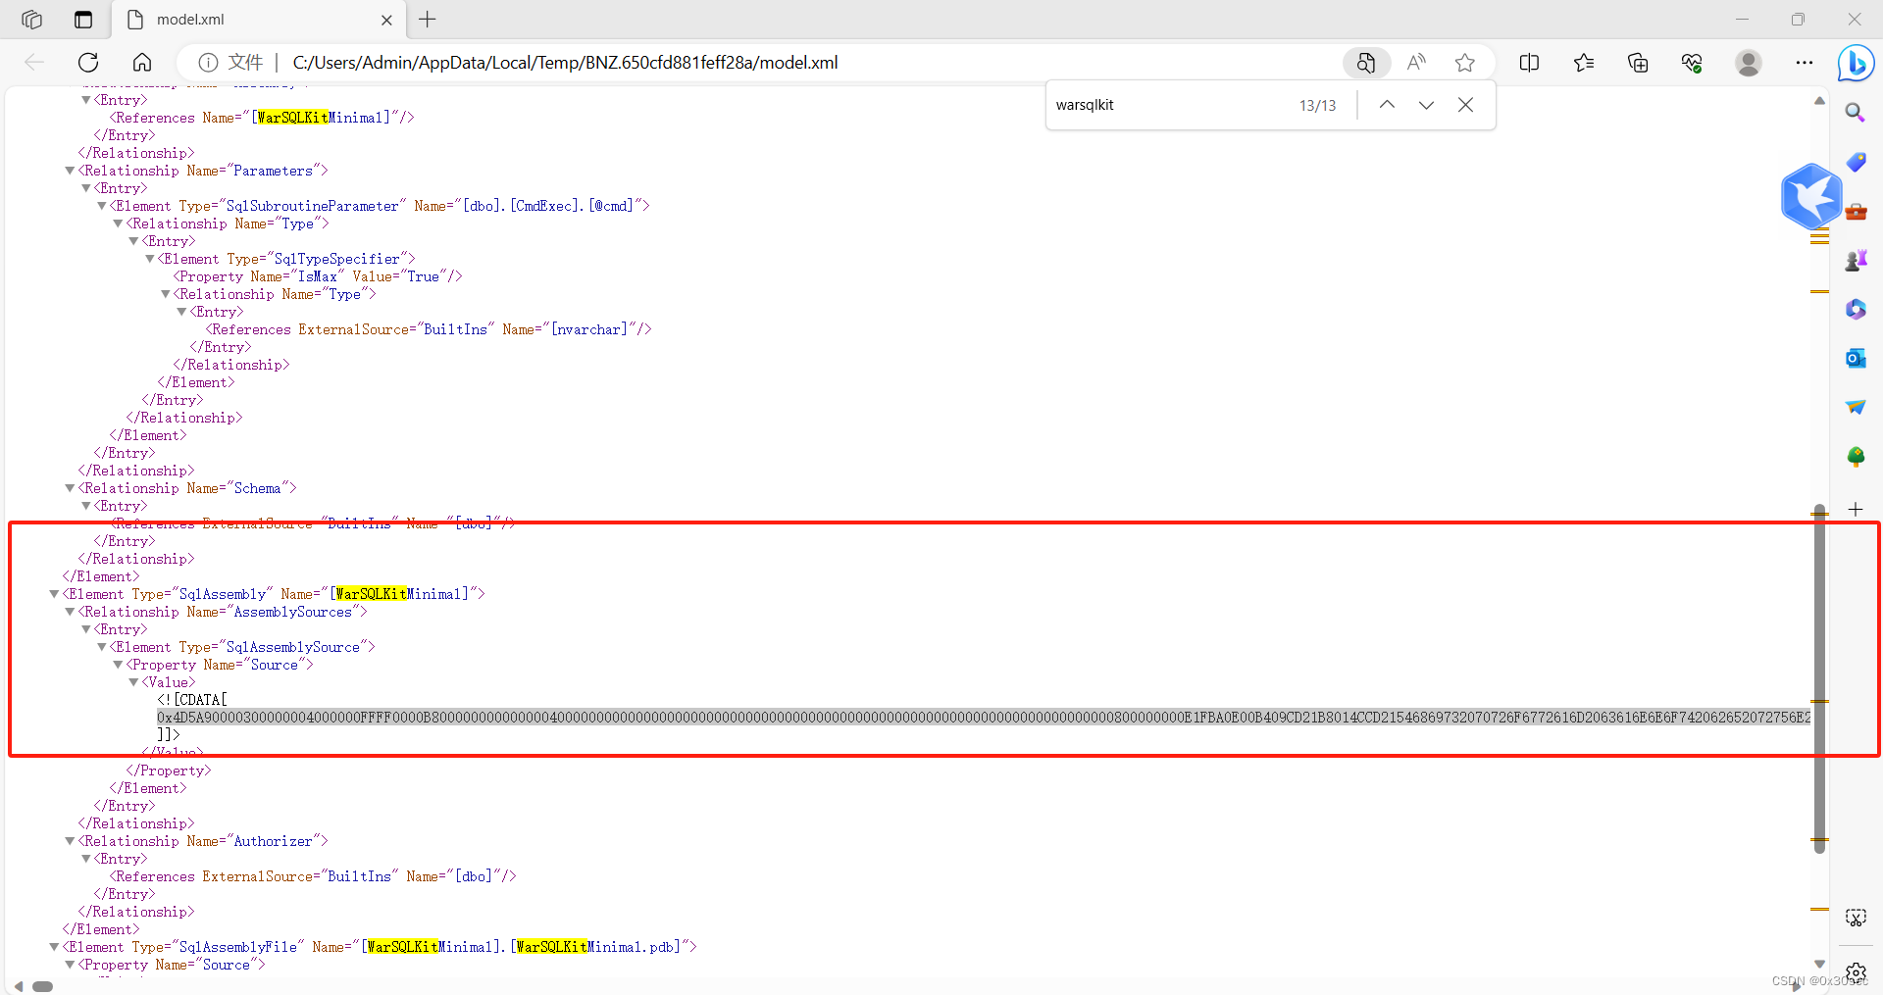Viewport: 1883px width, 995px height.
Task: Click the vertical scrollbar thumb
Action: (1819, 678)
